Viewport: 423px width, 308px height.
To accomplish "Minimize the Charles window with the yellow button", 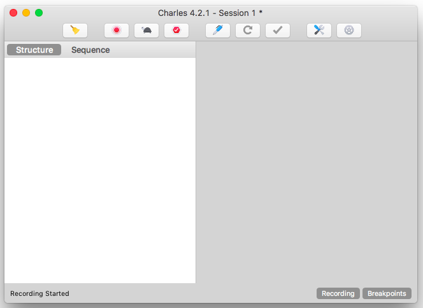I will coord(26,13).
